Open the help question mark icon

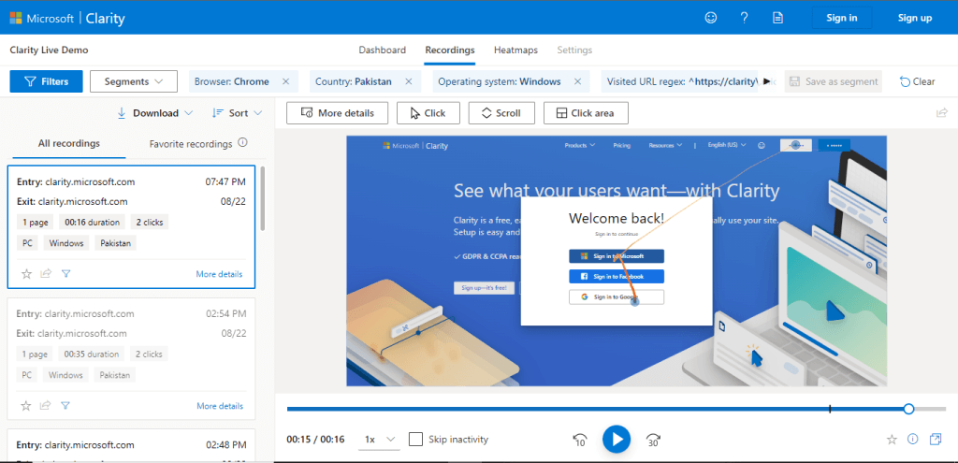pyautogui.click(x=744, y=18)
